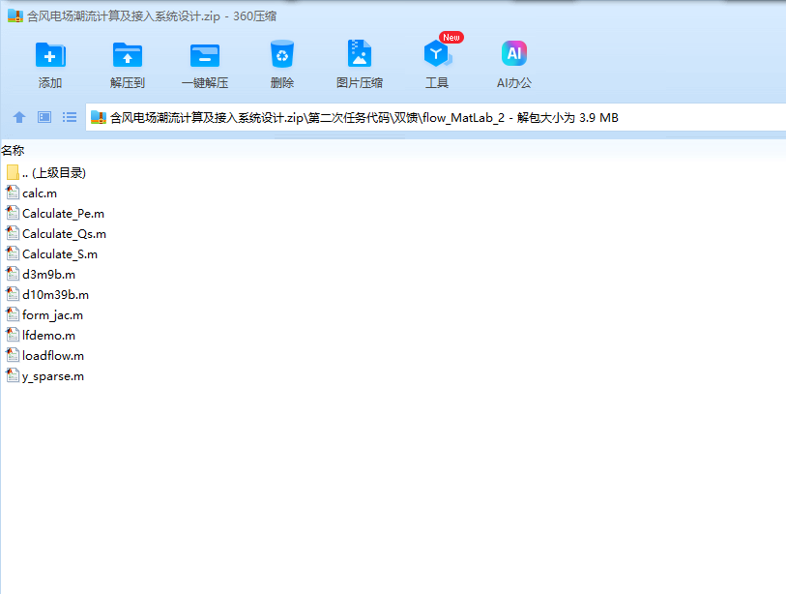786x594 pixels.
Task: Open the .. (上级目录) parent entry
Action: pyautogui.click(x=54, y=172)
